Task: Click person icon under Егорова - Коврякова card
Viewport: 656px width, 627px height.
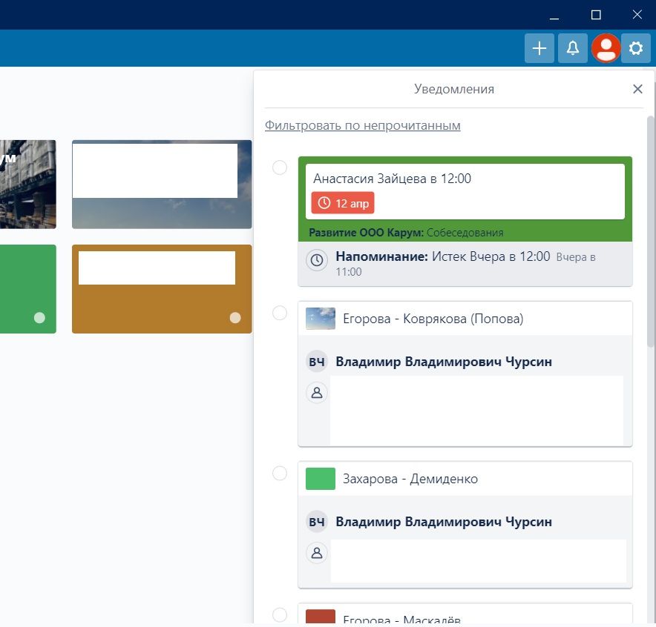Action: coord(317,393)
